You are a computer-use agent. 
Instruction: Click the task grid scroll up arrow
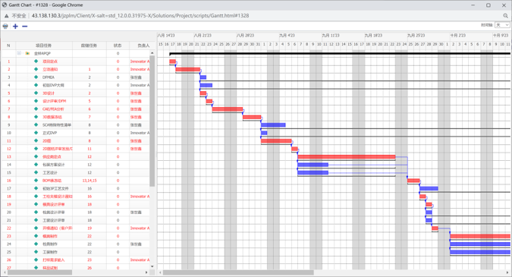pos(152,53)
